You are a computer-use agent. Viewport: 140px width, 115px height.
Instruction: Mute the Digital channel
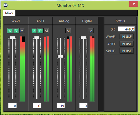(91, 31)
